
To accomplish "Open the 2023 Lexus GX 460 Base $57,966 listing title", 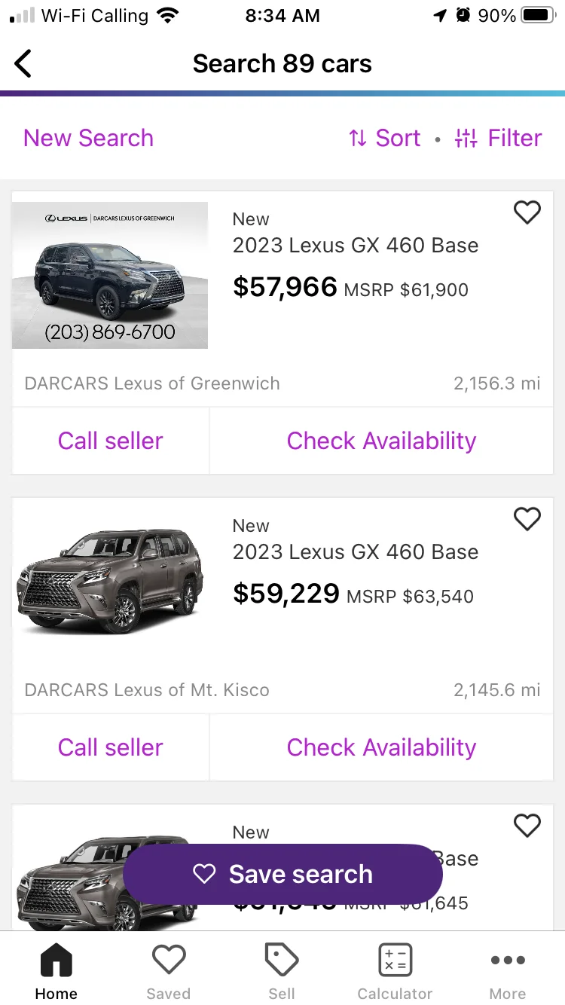I will 356,246.
